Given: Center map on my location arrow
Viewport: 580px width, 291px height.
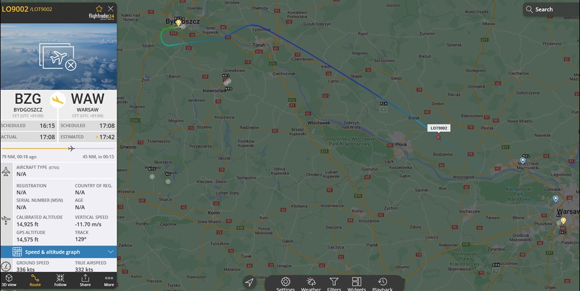Looking at the screenshot, I should tap(249, 282).
